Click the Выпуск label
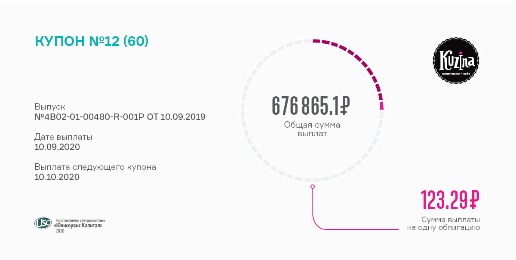 (49, 107)
